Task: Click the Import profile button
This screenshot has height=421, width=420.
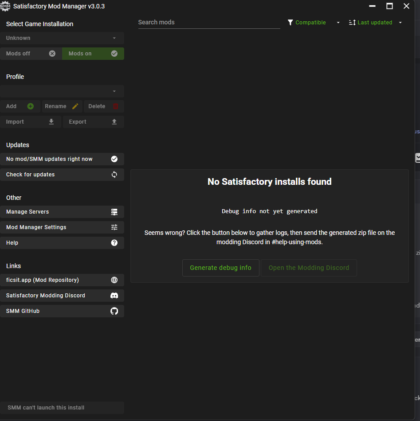Action: (31, 121)
